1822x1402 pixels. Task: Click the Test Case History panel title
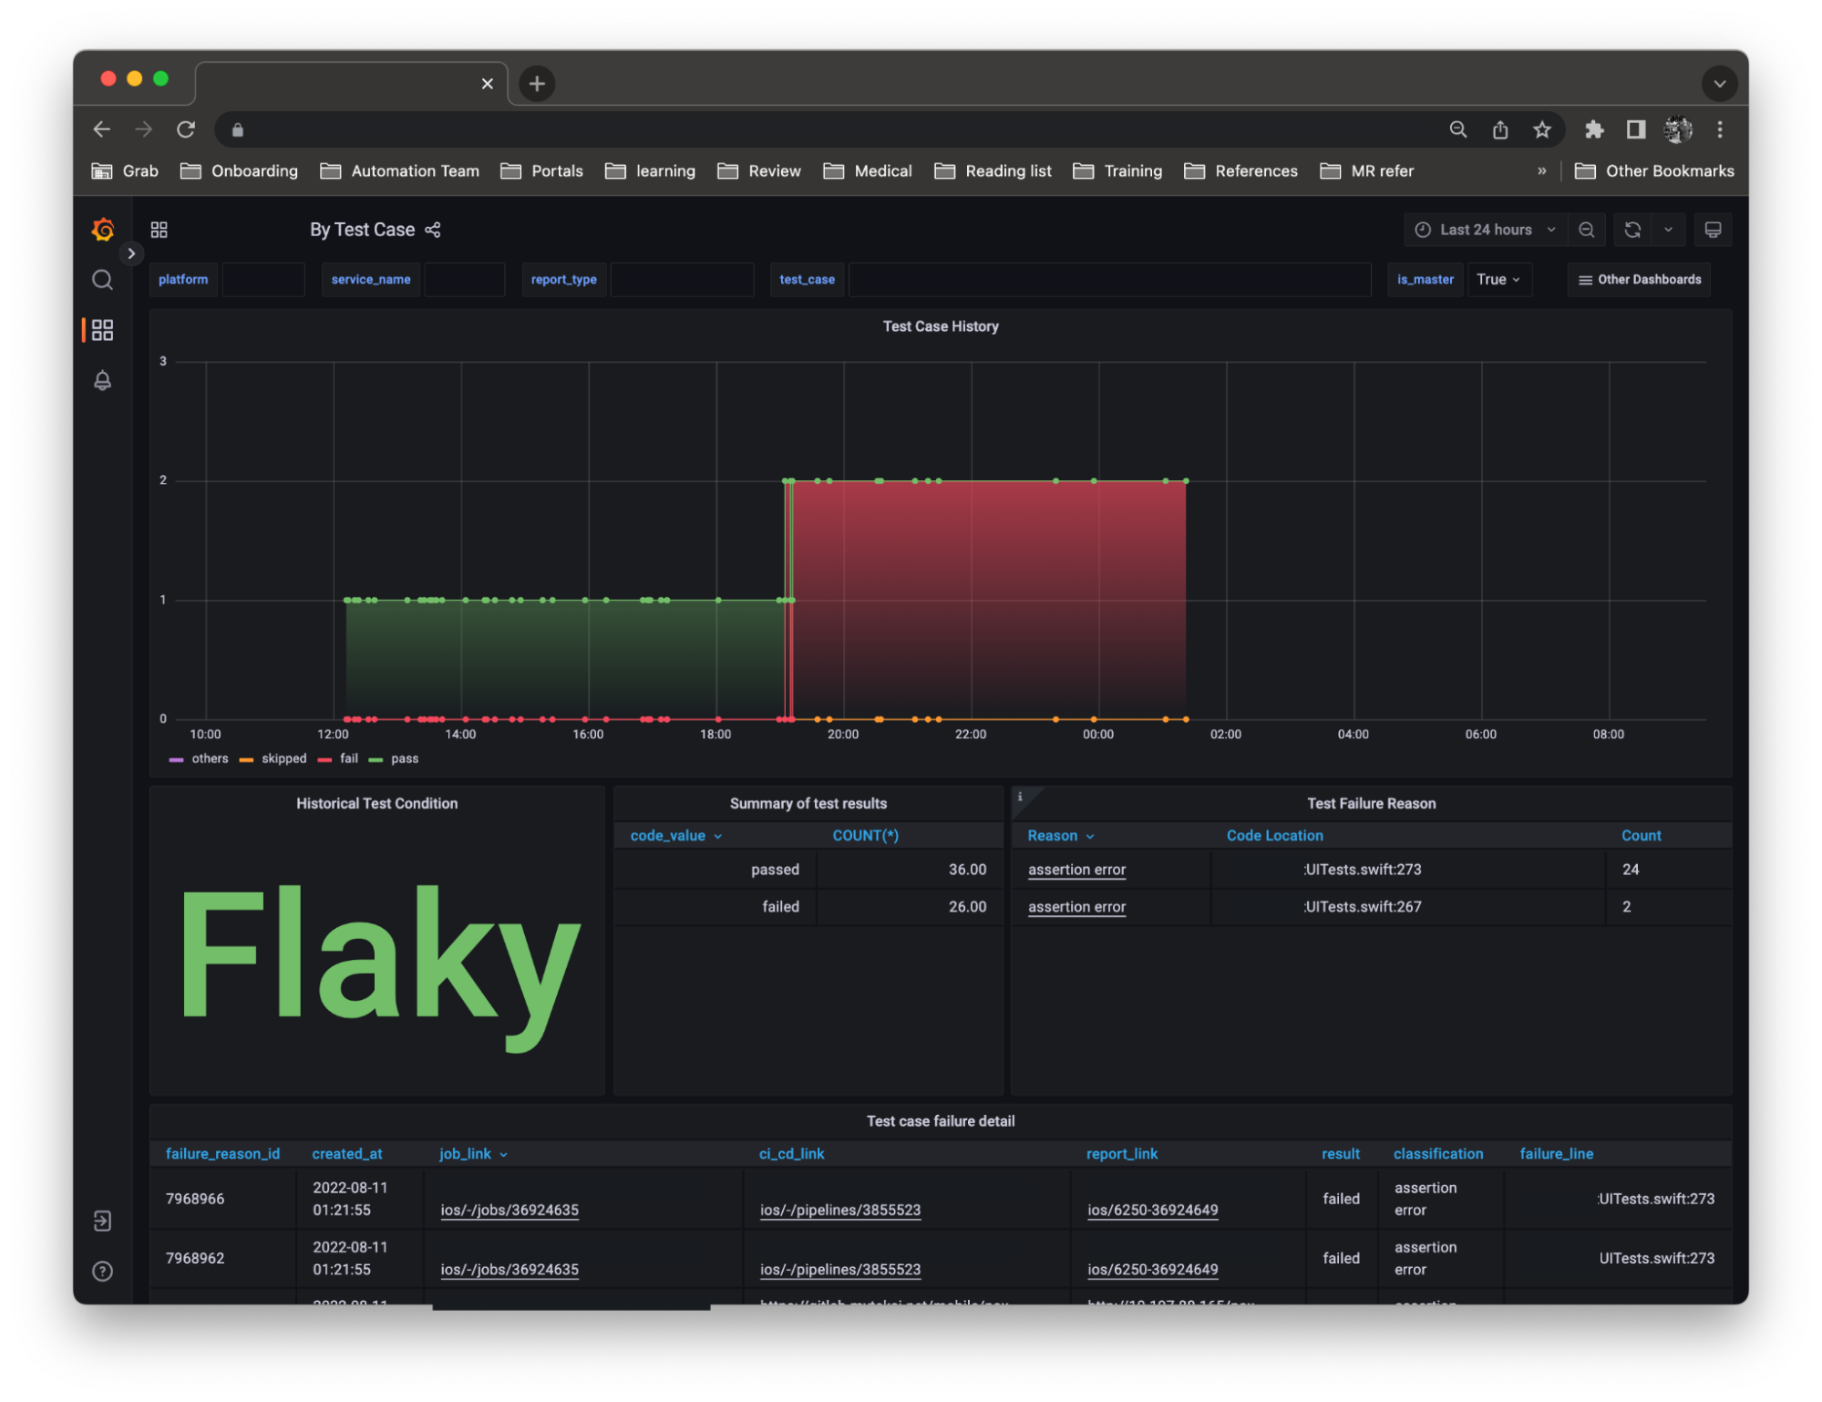(941, 326)
